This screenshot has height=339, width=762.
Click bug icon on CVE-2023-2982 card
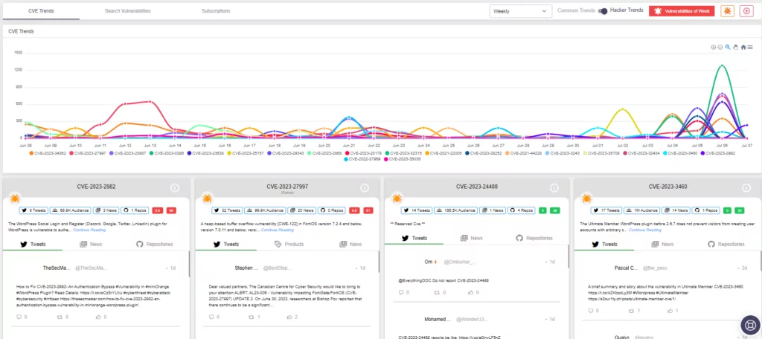pos(15,198)
